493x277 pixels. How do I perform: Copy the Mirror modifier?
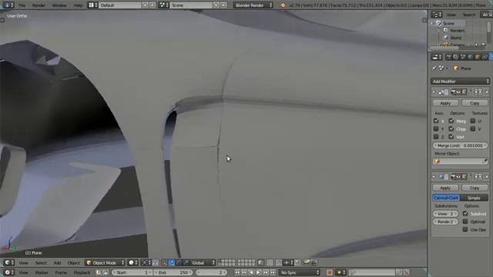pos(475,103)
